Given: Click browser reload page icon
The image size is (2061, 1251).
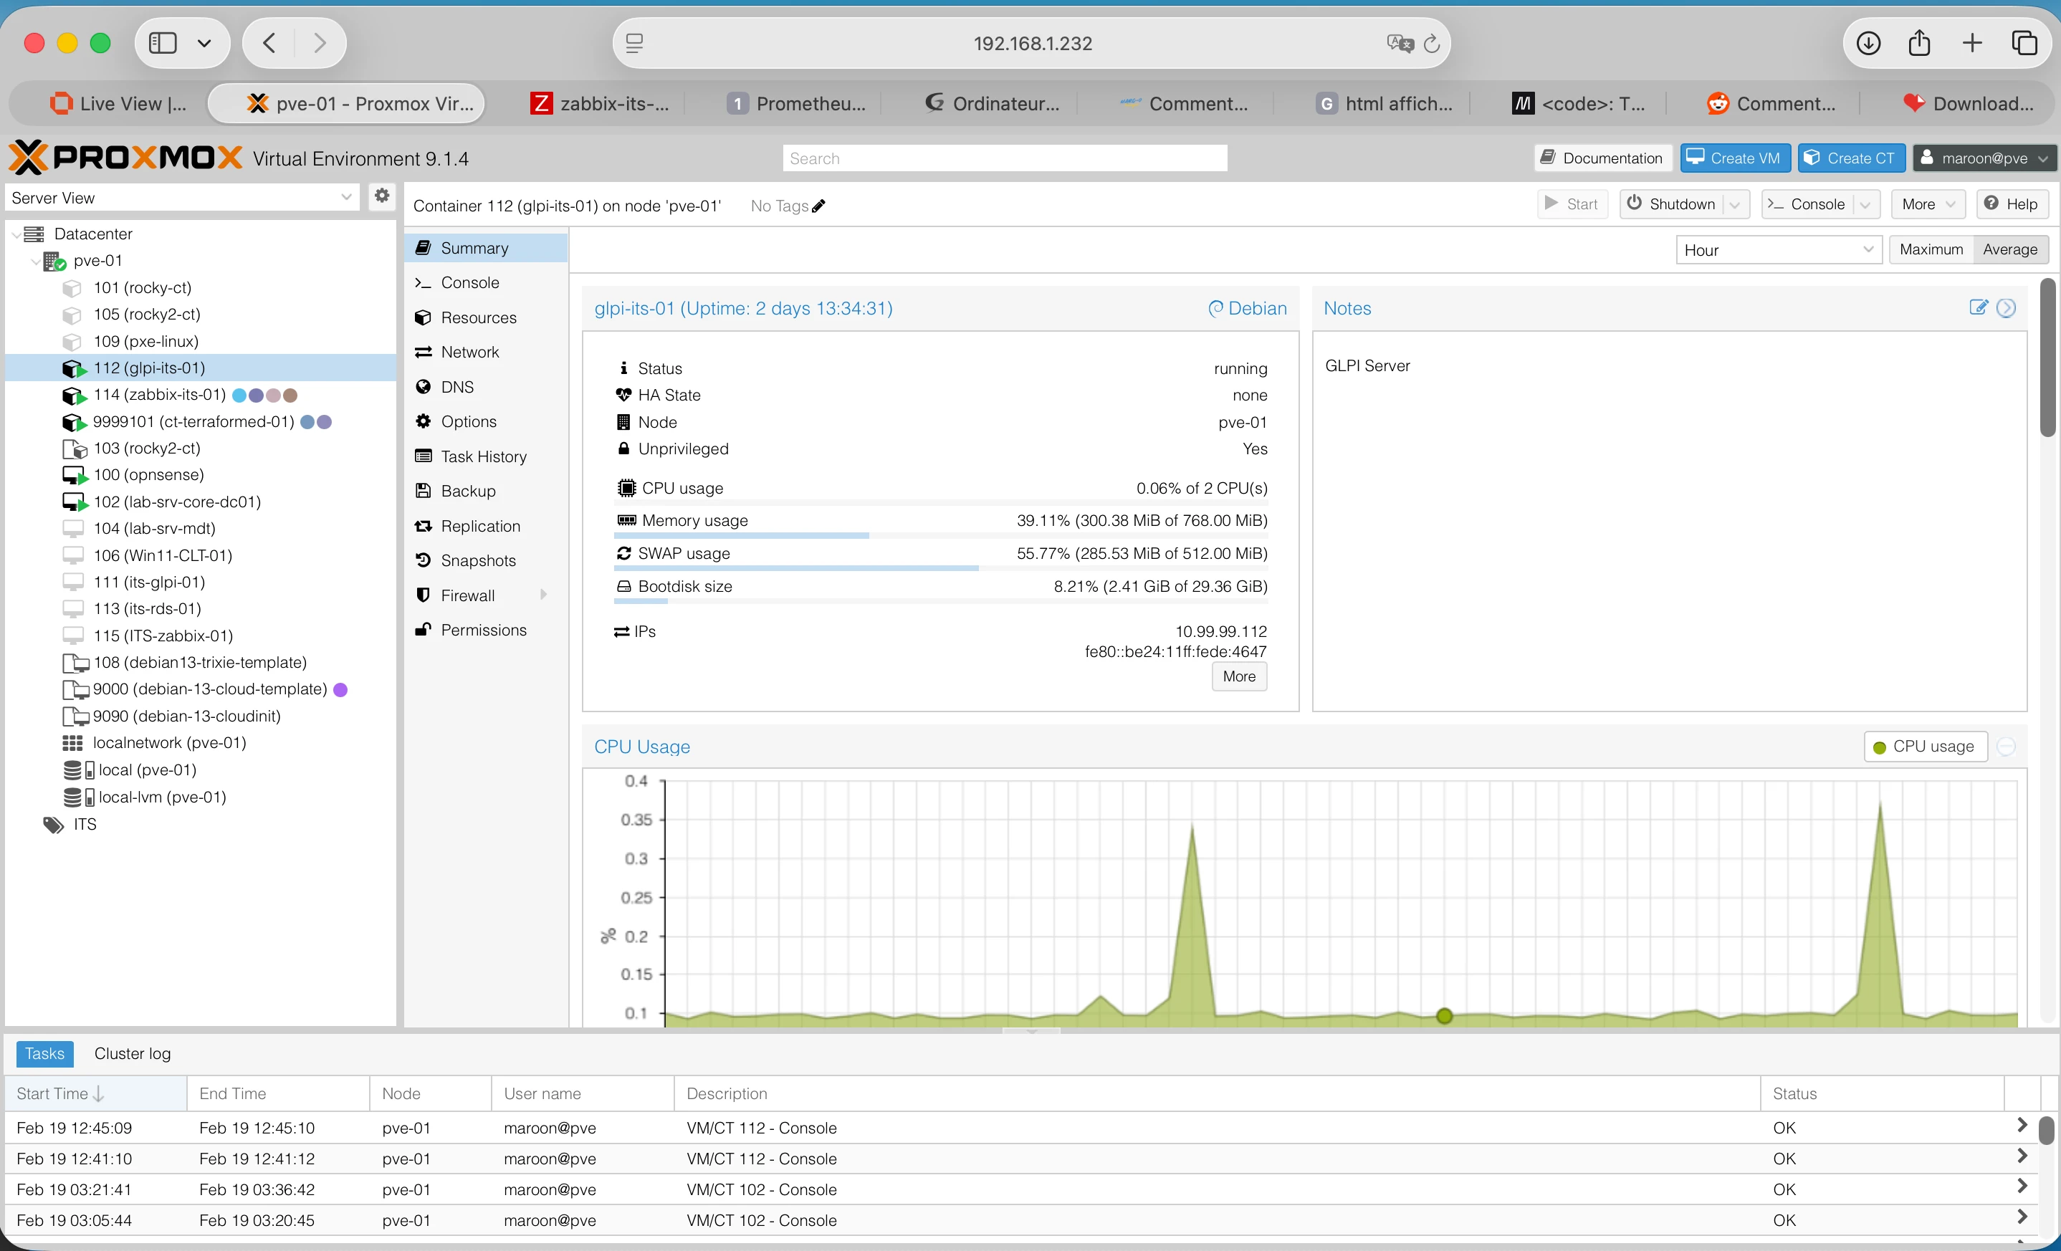Looking at the screenshot, I should tap(1431, 44).
